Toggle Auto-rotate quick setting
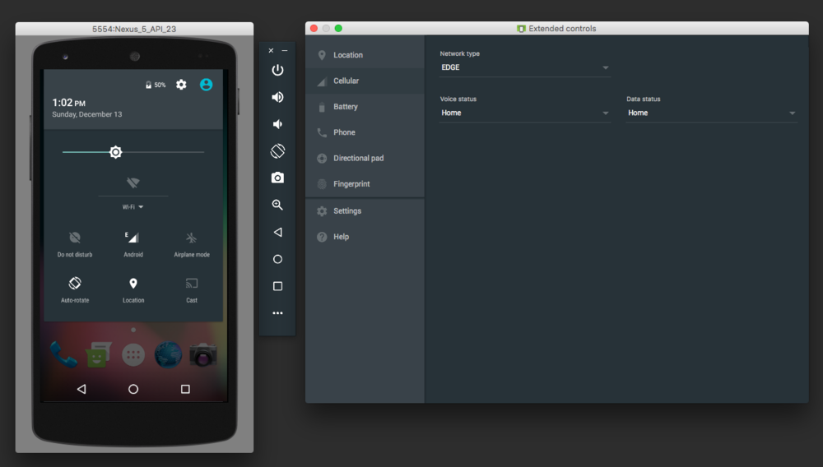 click(75, 284)
